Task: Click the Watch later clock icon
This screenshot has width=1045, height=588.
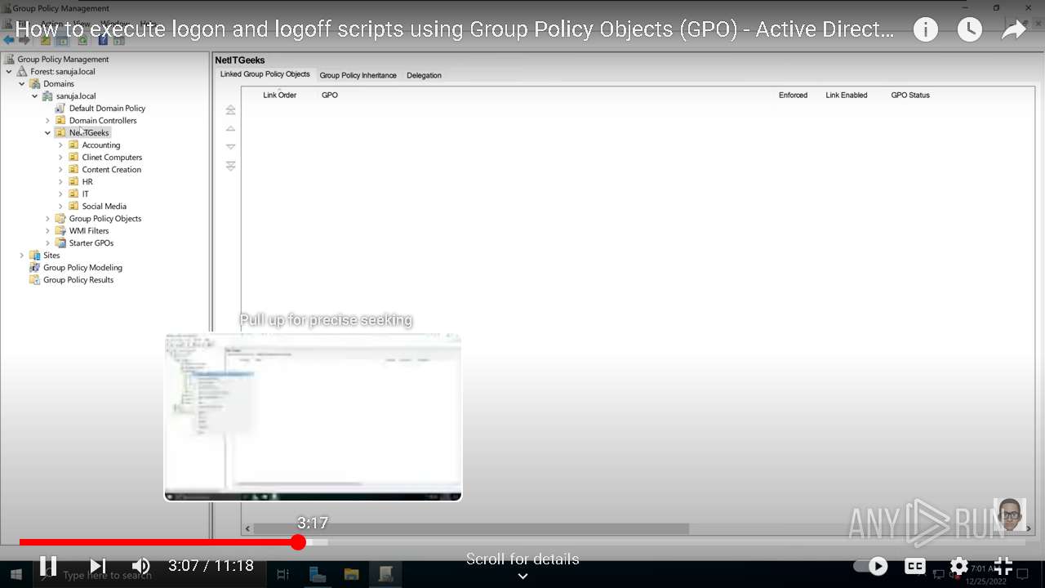Action: click(x=969, y=30)
